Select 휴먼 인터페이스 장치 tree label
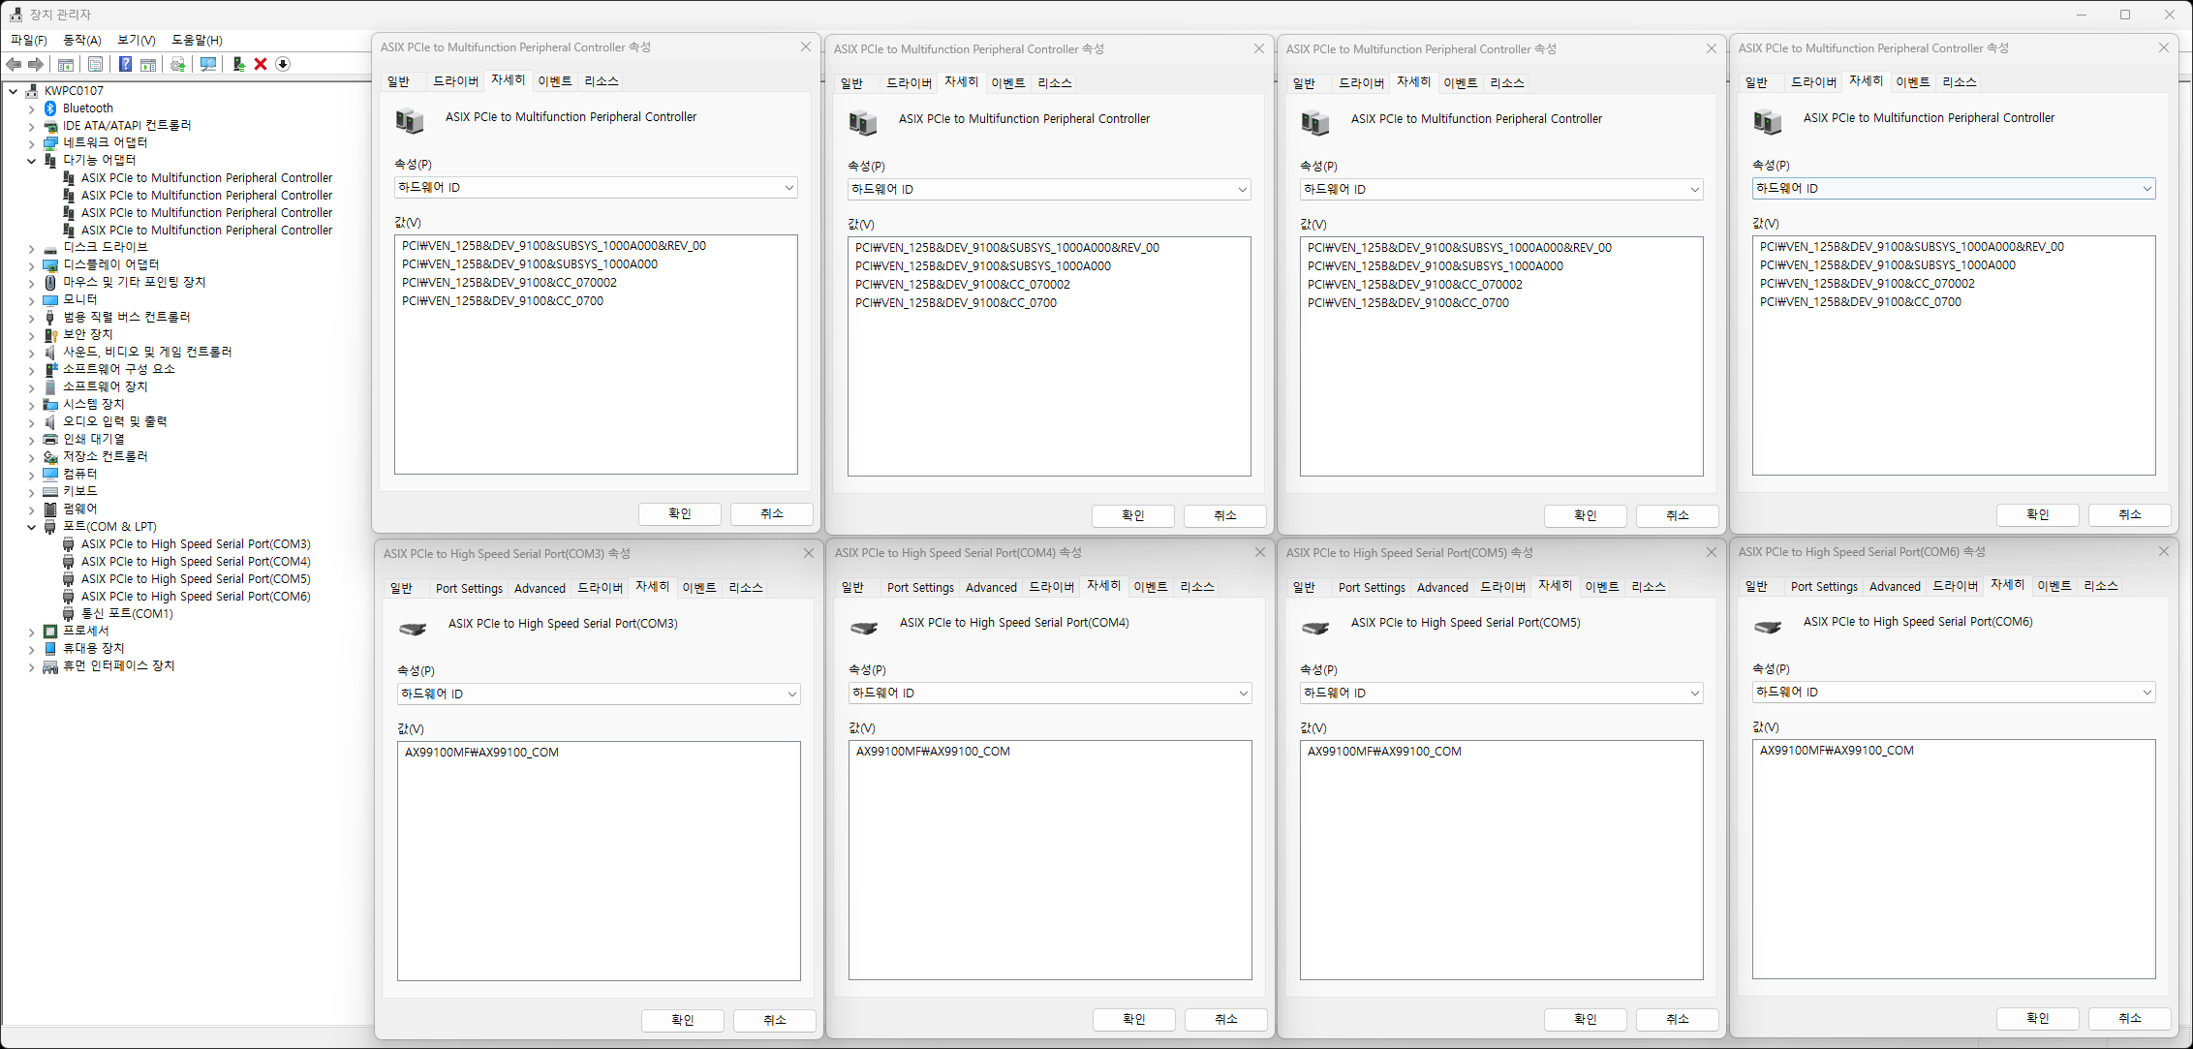2193x1049 pixels. [x=119, y=666]
